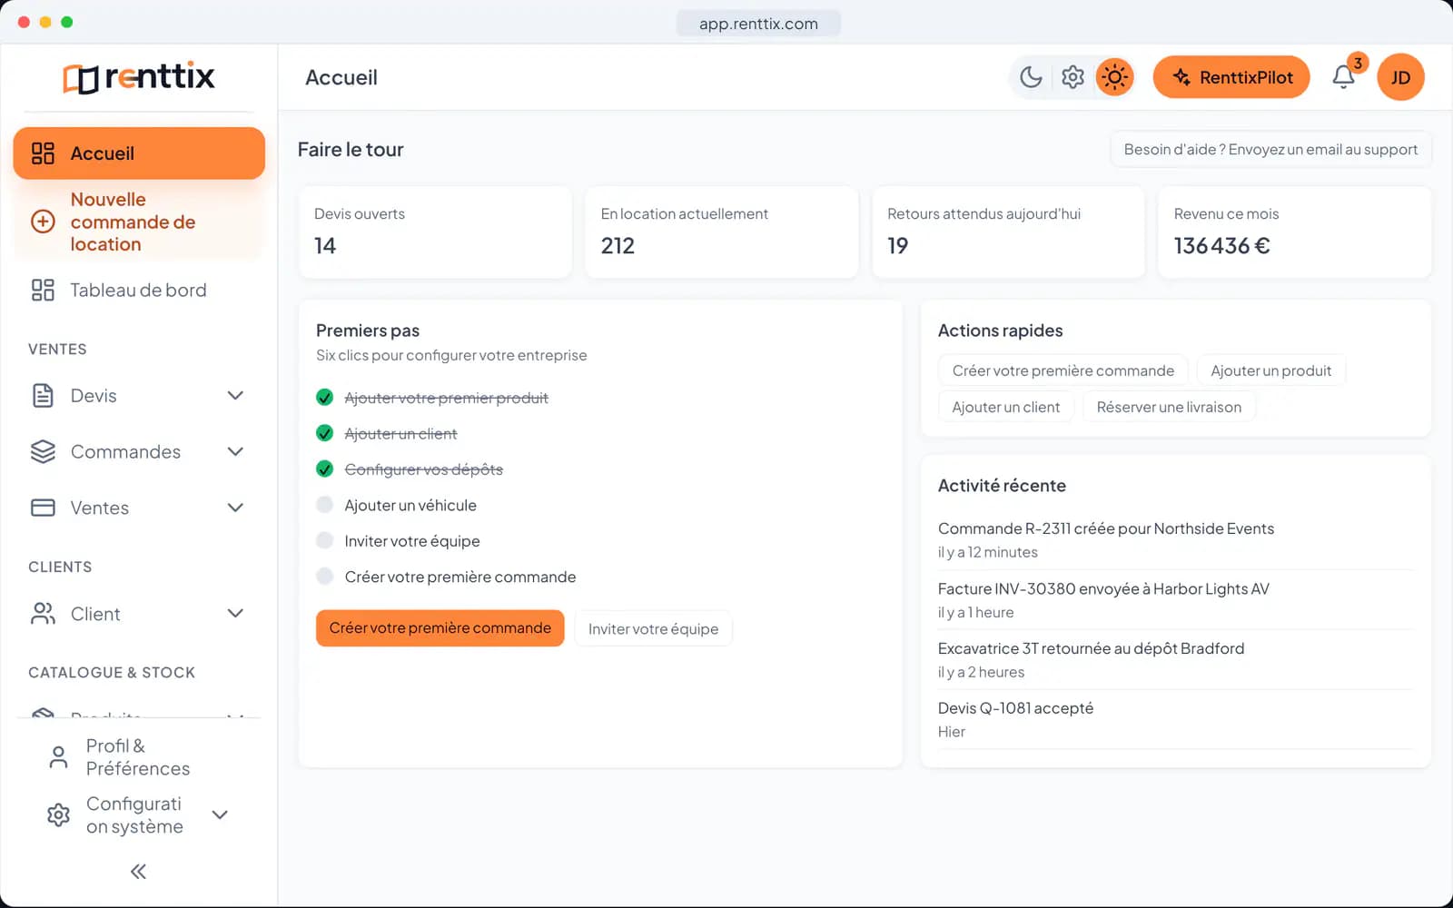
Task: Activate the sun light theme icon
Action: click(x=1114, y=77)
